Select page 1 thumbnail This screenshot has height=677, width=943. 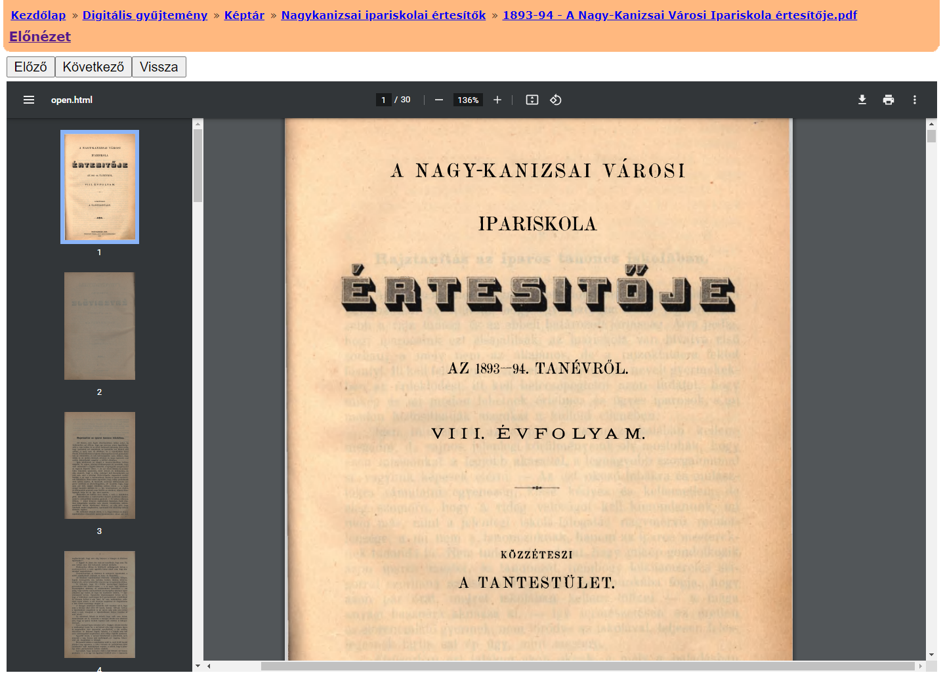pyautogui.click(x=100, y=187)
